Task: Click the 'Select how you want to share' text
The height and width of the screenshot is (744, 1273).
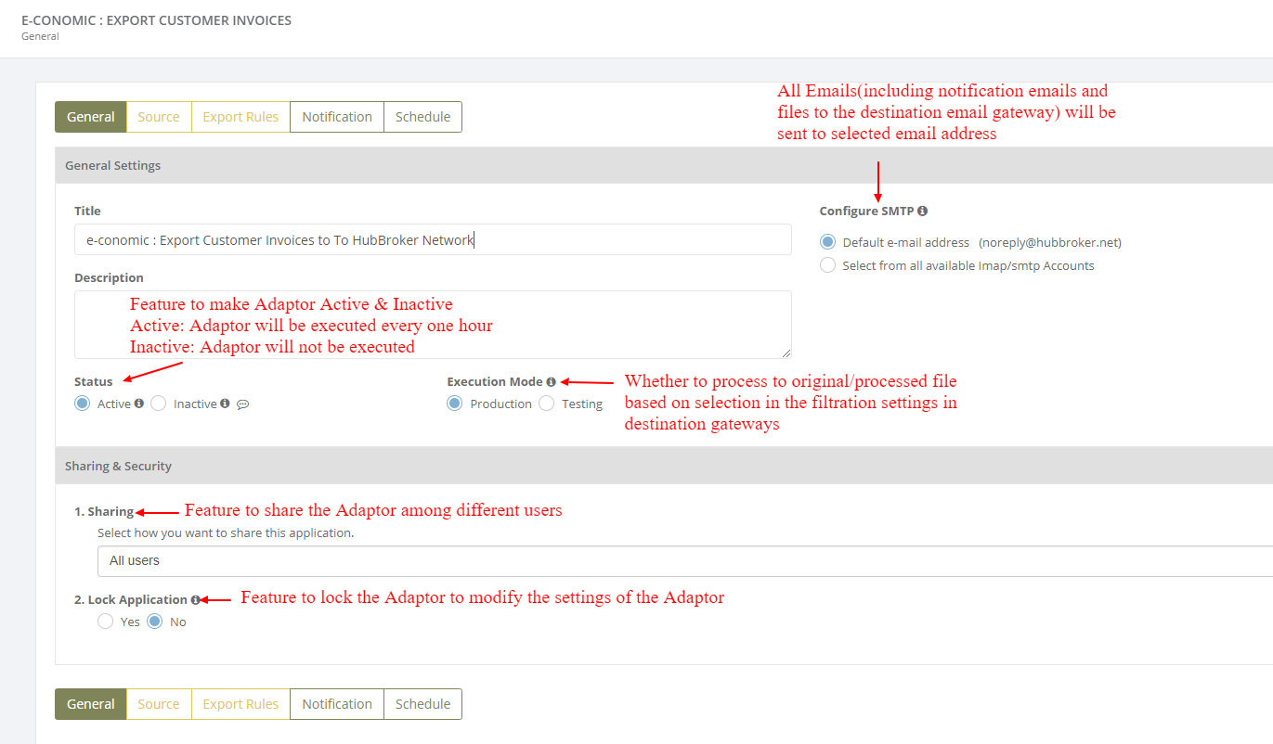Action: [x=226, y=533]
